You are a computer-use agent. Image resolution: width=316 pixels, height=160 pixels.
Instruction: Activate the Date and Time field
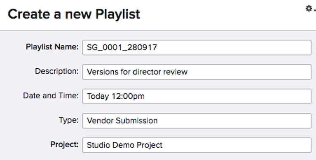pos(197,96)
